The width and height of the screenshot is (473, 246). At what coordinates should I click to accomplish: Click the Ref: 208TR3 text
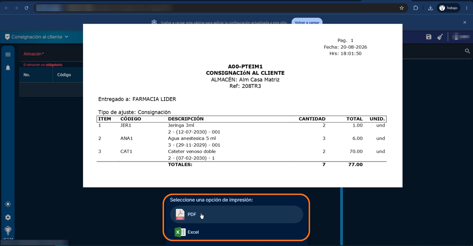(x=245, y=86)
